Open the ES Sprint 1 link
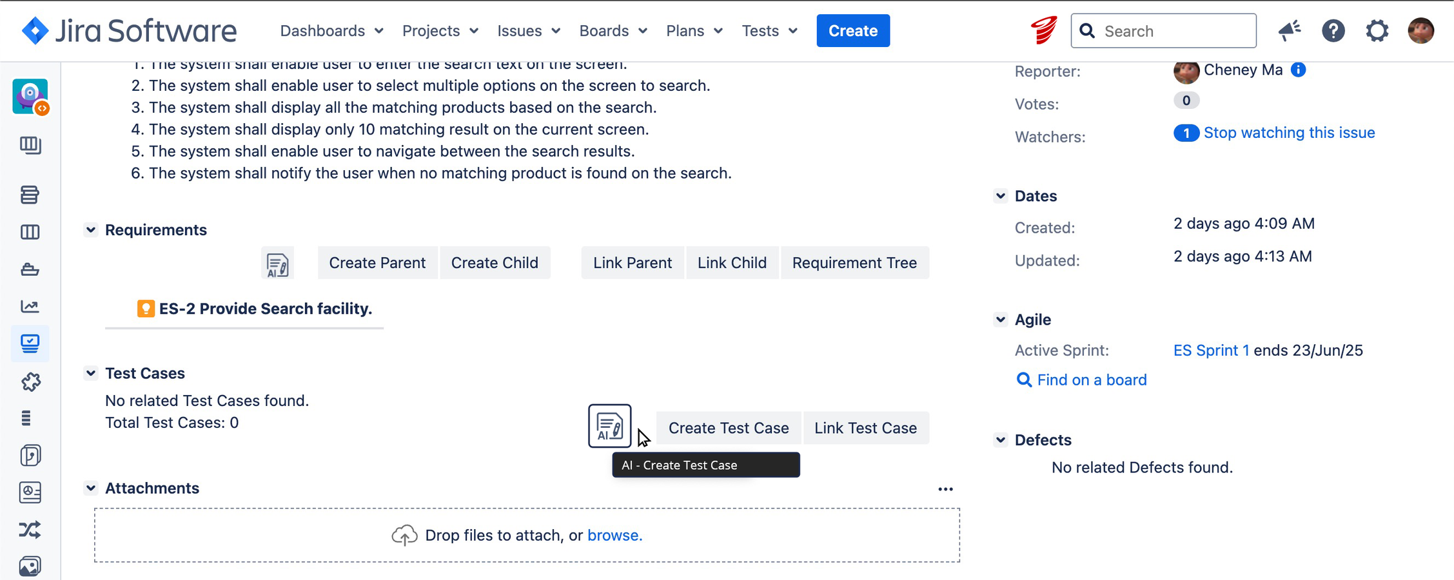1454x580 pixels. coord(1211,351)
